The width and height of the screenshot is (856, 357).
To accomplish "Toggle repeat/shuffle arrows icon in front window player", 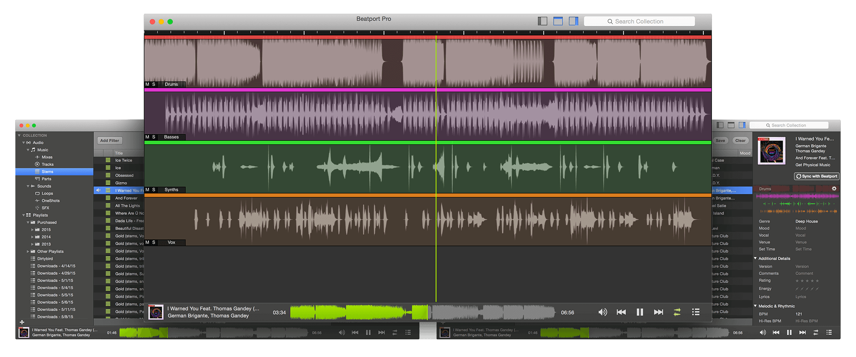I will tap(677, 312).
